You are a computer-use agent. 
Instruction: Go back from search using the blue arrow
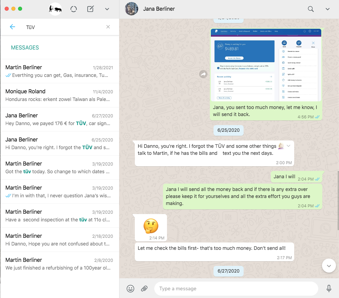click(x=12, y=27)
